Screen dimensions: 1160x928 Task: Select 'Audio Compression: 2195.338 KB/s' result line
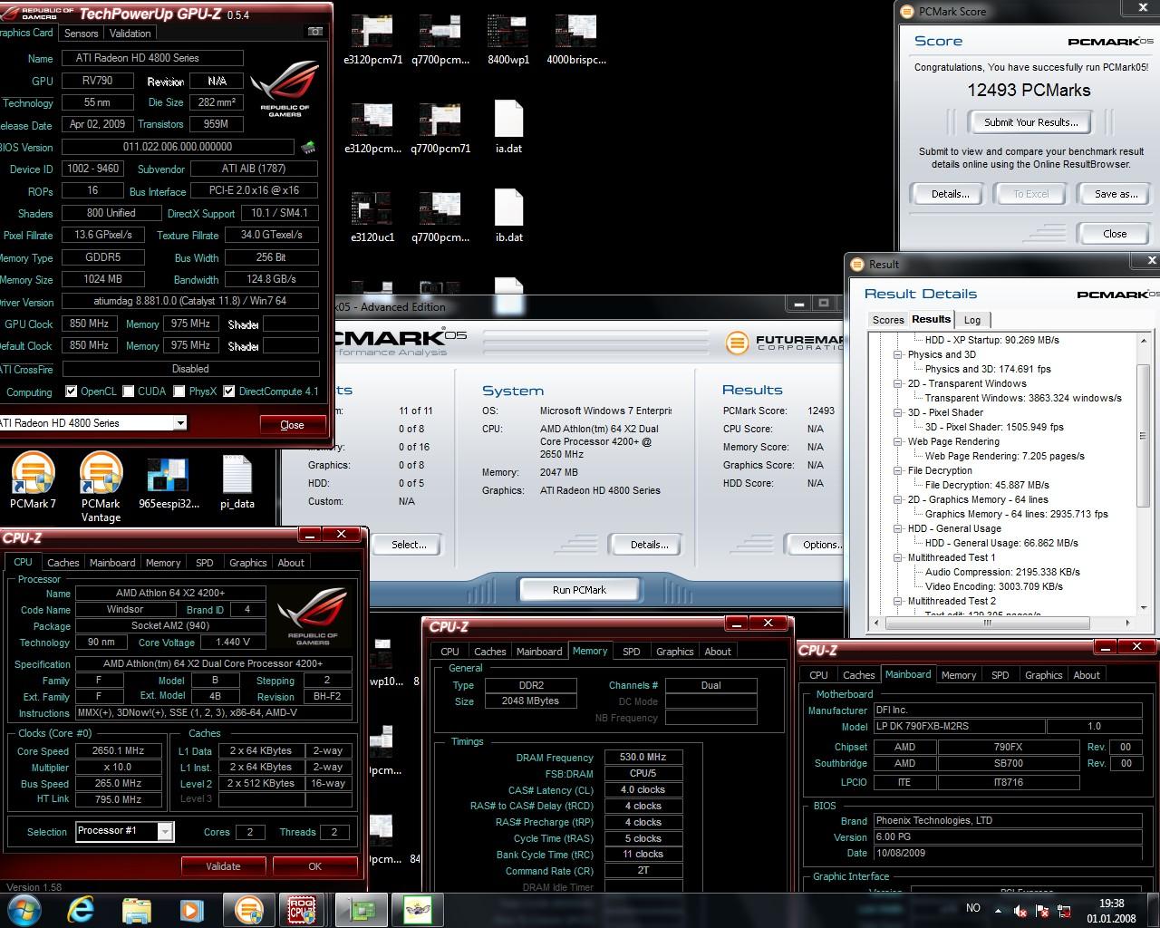point(1002,572)
